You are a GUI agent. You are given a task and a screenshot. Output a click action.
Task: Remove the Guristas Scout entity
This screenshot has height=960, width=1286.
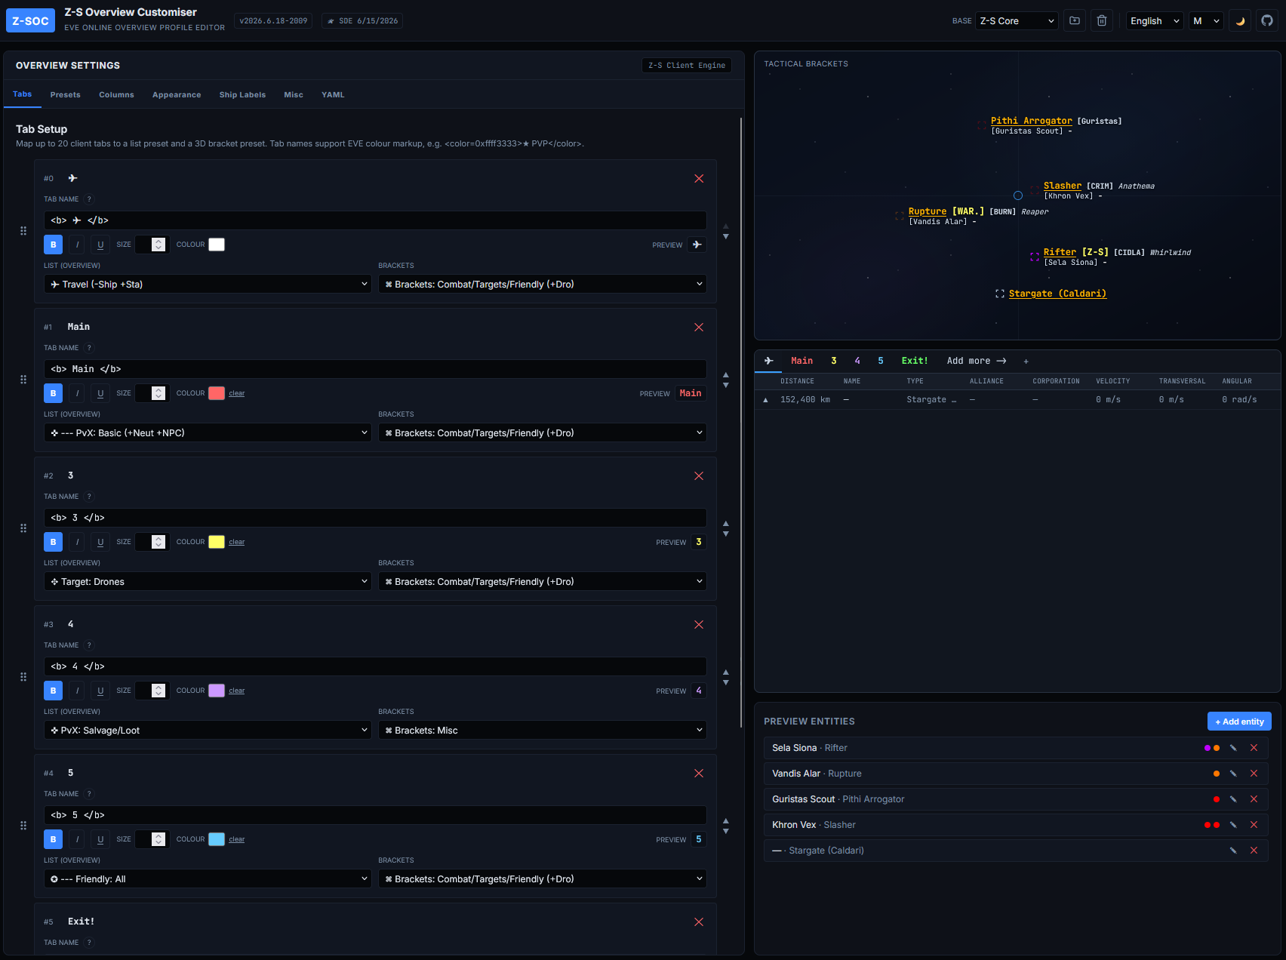pyautogui.click(x=1254, y=799)
